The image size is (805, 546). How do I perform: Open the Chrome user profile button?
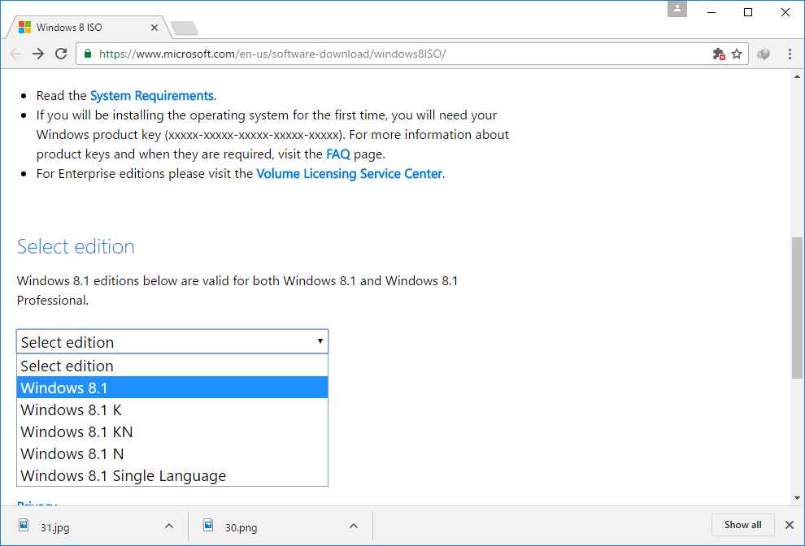[x=677, y=9]
